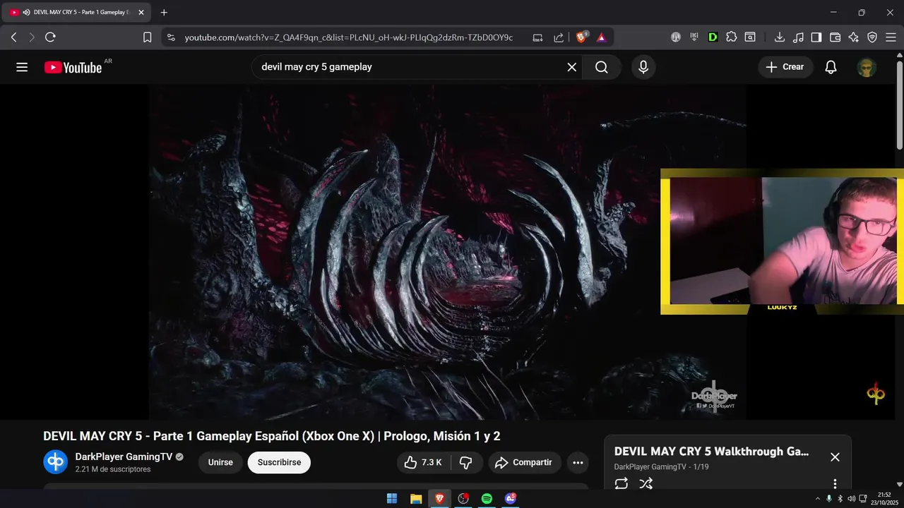Click the green D extension icon
This screenshot has width=904, height=508.
713,37
